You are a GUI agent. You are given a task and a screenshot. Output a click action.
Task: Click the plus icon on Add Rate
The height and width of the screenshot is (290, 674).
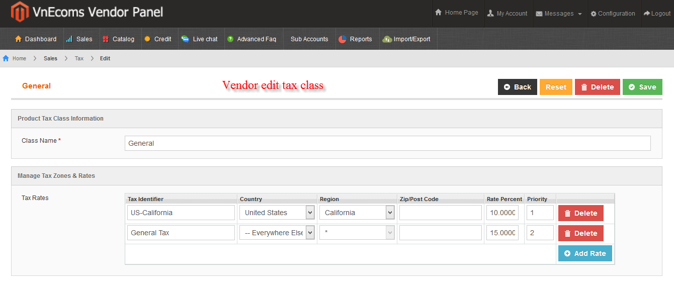coord(567,253)
